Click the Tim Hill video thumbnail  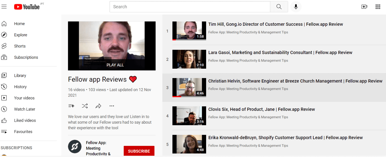click(189, 31)
